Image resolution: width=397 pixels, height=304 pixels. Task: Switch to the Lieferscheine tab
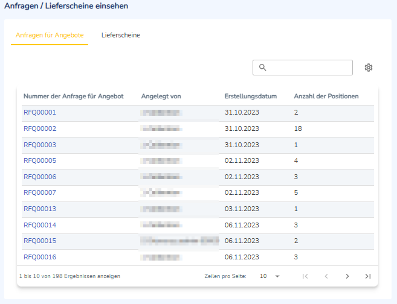pos(121,35)
